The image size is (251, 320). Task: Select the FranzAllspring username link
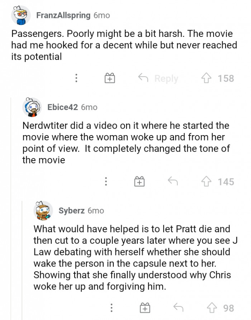[x=62, y=15]
